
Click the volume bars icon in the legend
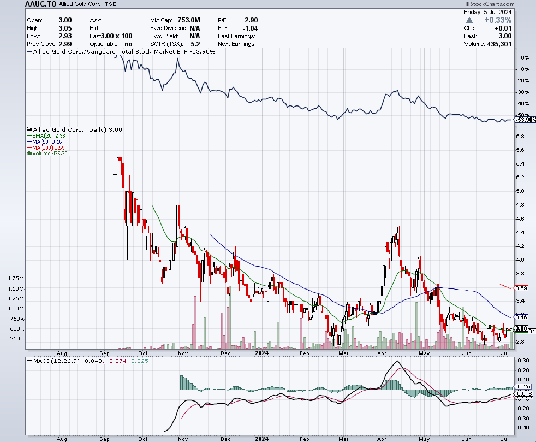29,154
